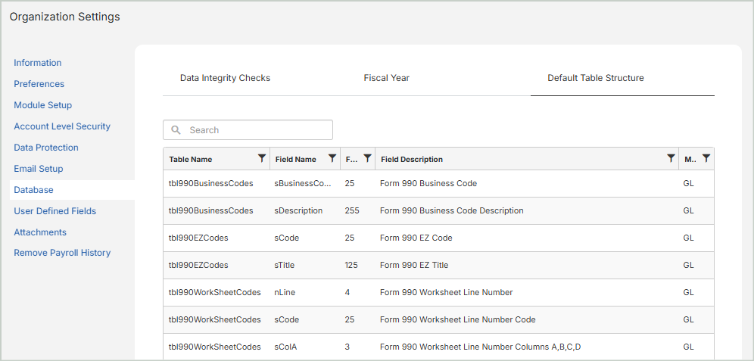Image resolution: width=754 pixels, height=361 pixels.
Task: Open Account Level Security settings
Action: [x=62, y=126]
